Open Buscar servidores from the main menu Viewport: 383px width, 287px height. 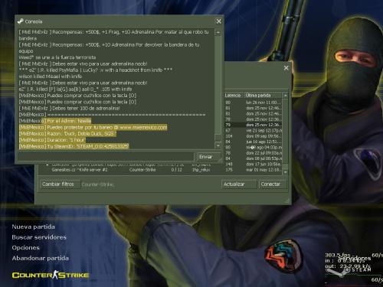pyautogui.click(x=39, y=237)
